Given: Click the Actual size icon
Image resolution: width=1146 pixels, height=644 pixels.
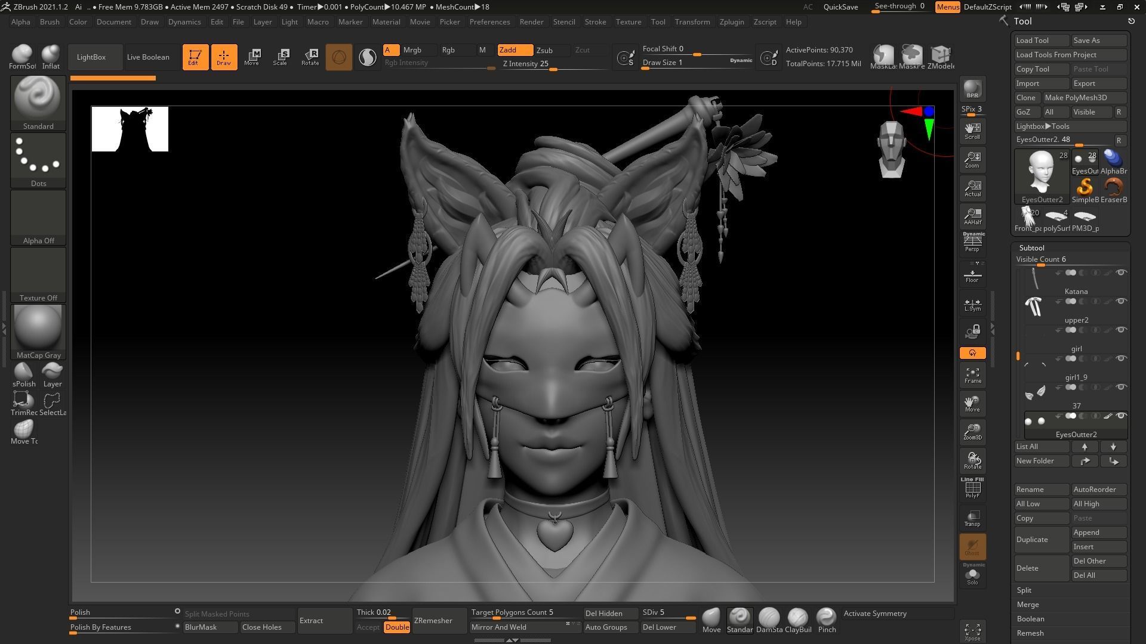Looking at the screenshot, I should click(972, 188).
